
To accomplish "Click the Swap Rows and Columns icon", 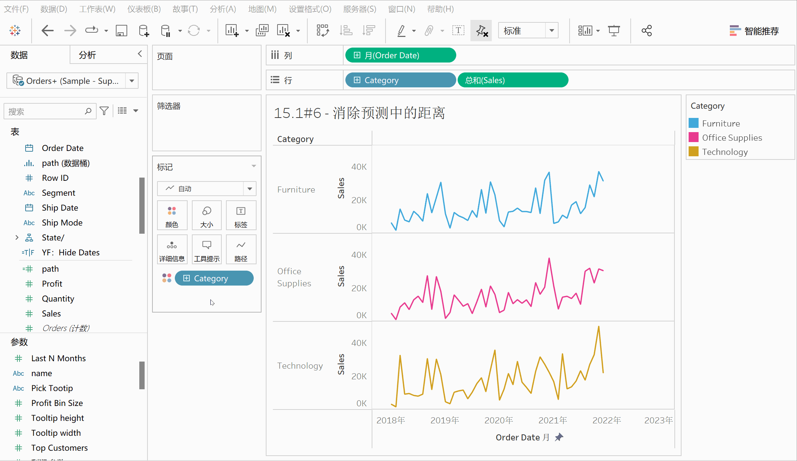I will 323,31.
